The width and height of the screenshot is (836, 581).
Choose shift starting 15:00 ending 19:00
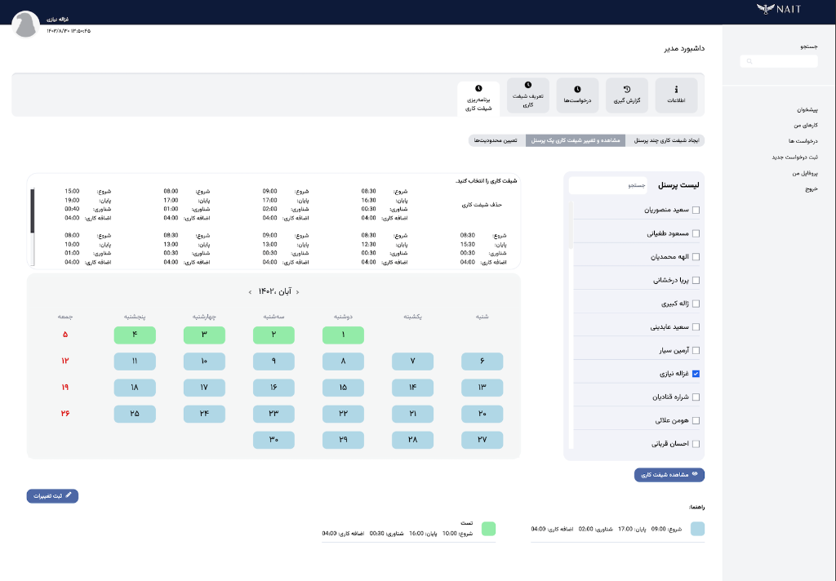pos(88,204)
